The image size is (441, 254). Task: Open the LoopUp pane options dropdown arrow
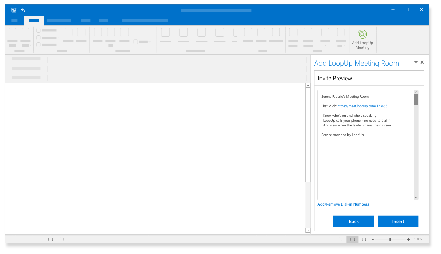tap(416, 62)
